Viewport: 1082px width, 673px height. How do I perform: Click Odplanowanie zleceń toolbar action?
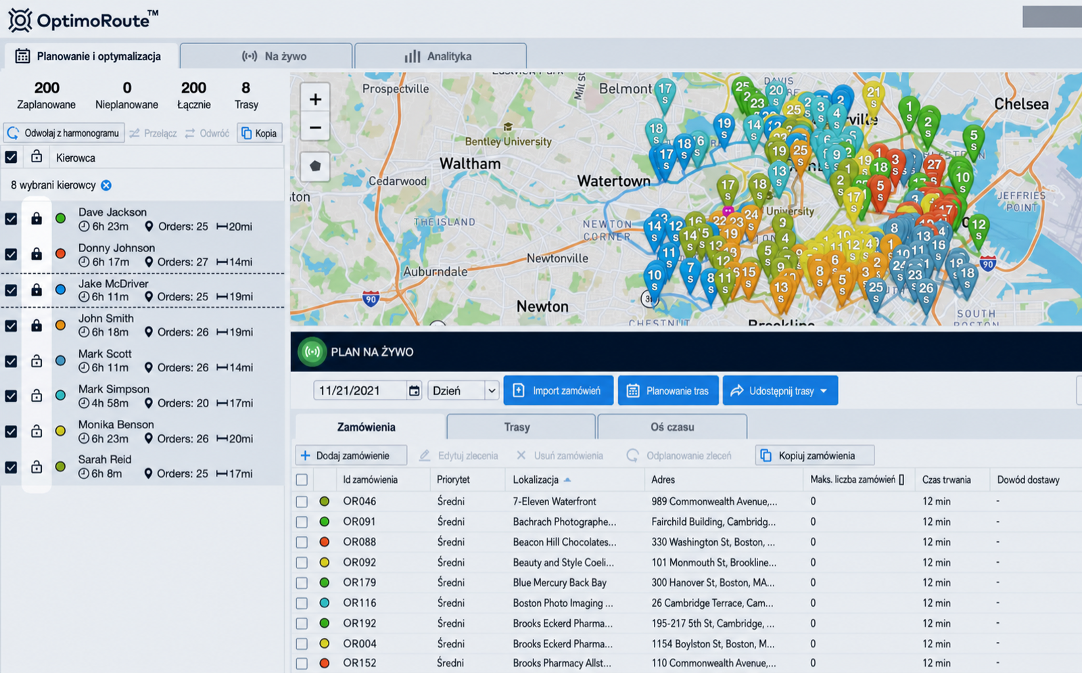click(x=679, y=455)
